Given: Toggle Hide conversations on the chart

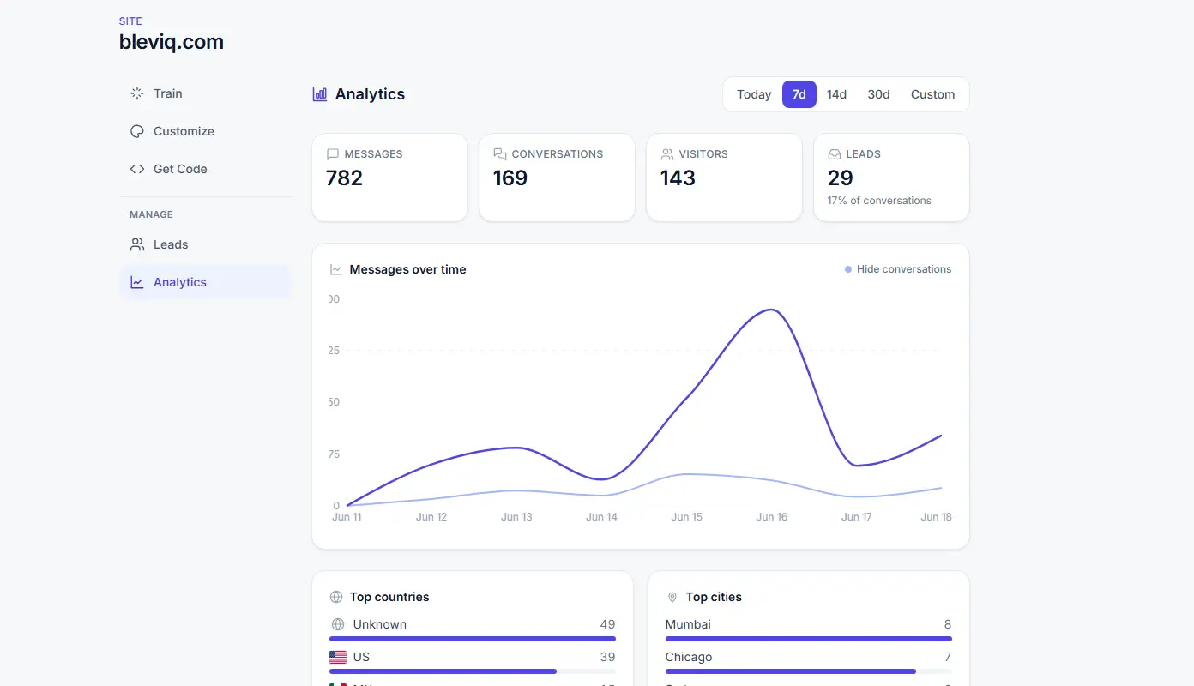Looking at the screenshot, I should [898, 269].
